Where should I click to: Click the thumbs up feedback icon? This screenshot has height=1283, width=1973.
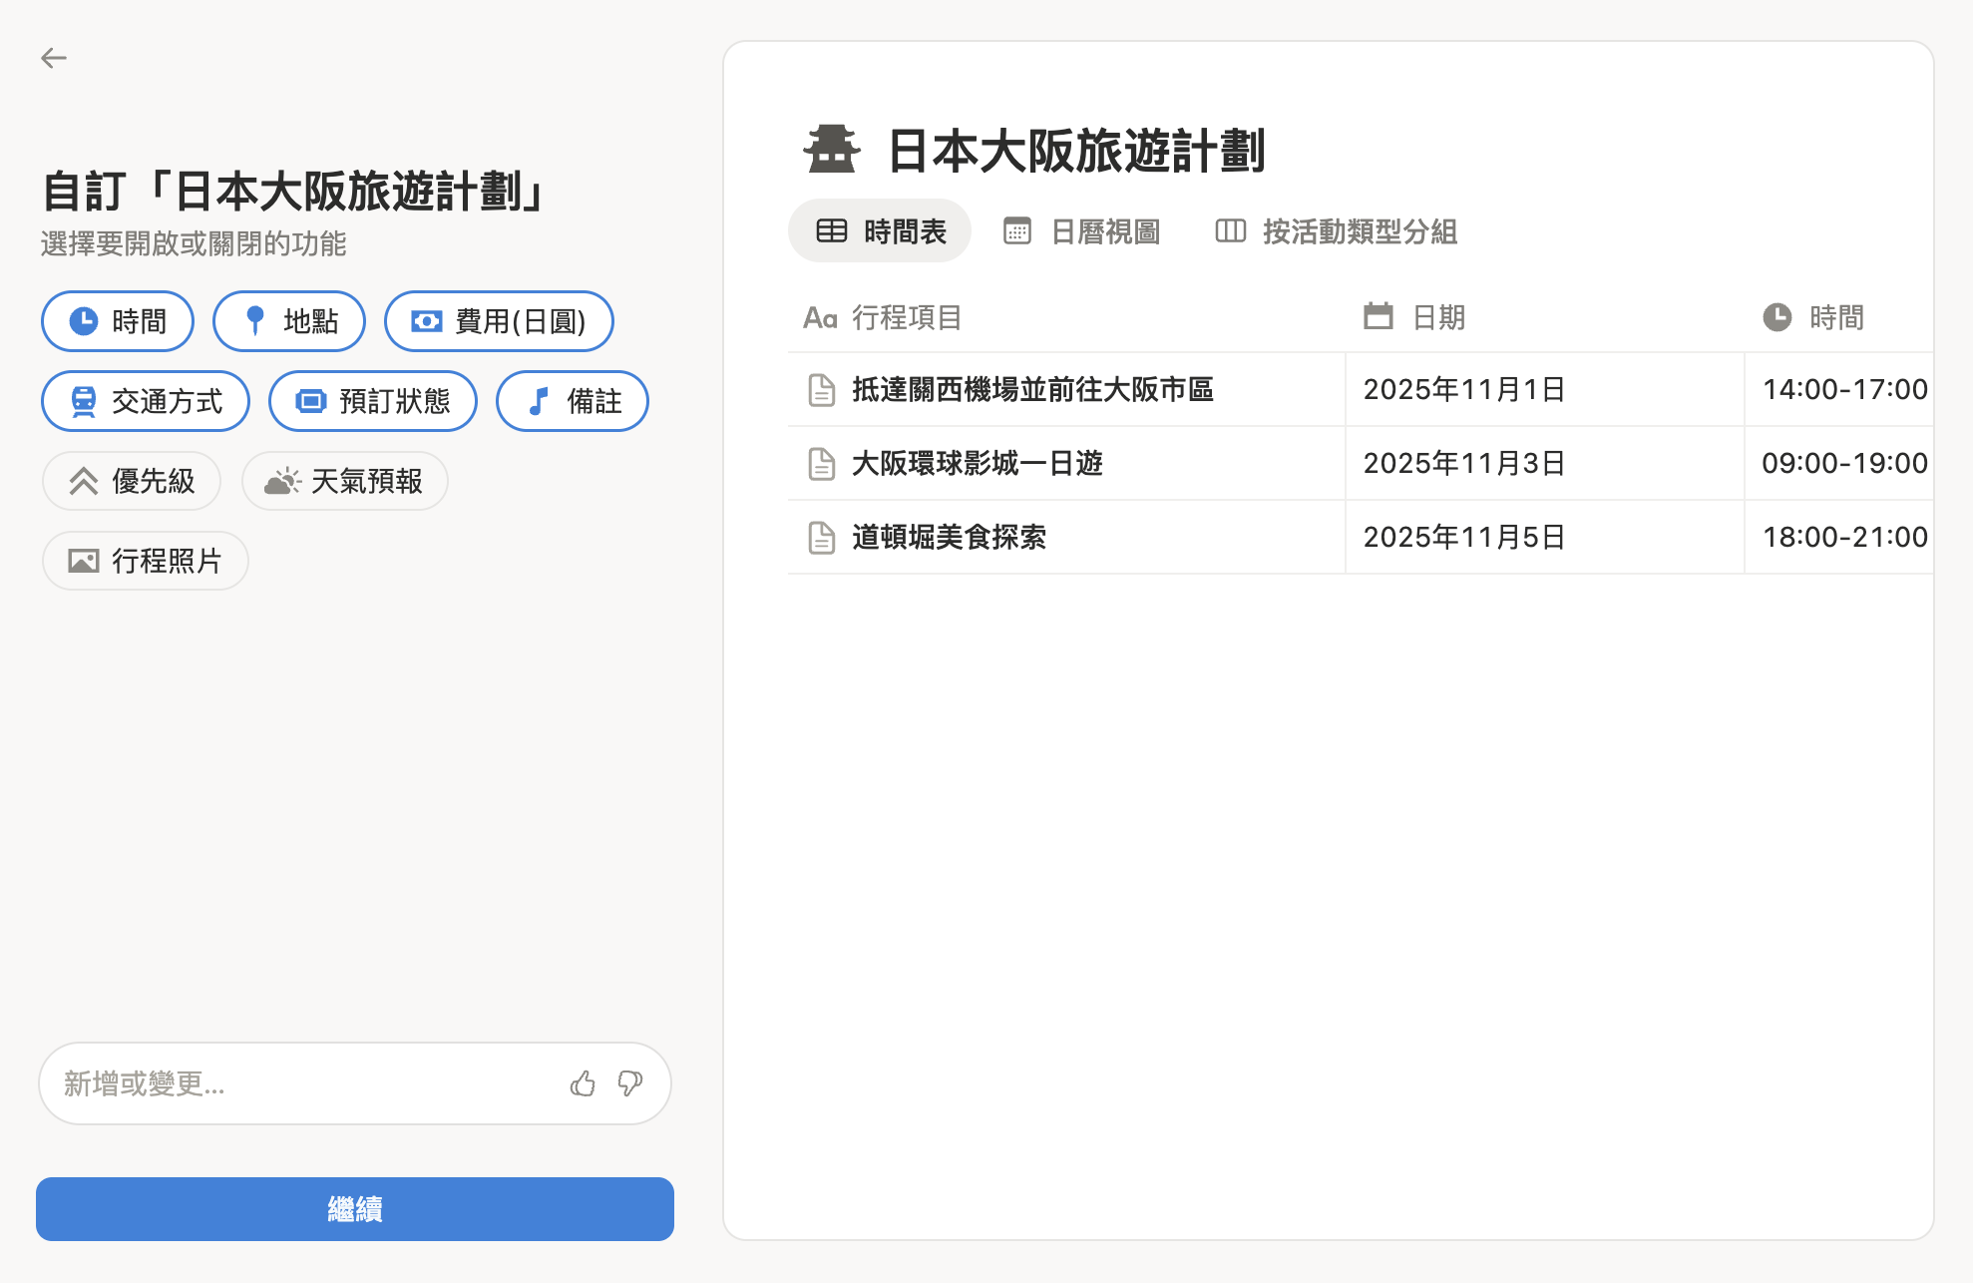click(583, 1083)
